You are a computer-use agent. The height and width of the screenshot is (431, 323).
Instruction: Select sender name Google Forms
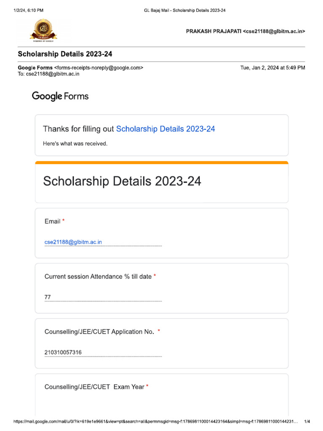35,67
